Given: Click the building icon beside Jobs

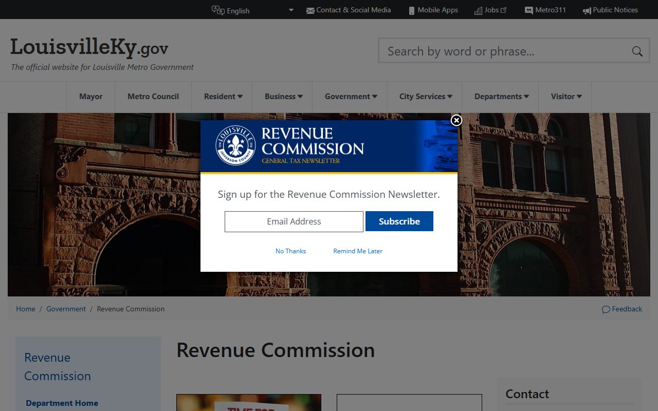Looking at the screenshot, I should coord(479,10).
